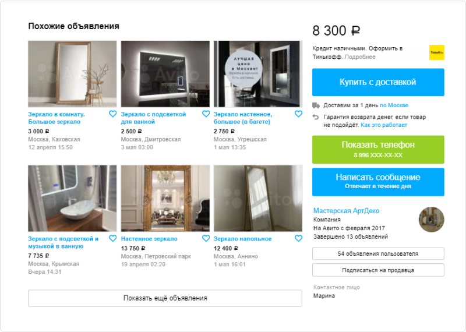Image resolution: width=466 pixels, height=332 pixels.
Task: Click the yellow Tinkoff logo
Action: tap(436, 52)
